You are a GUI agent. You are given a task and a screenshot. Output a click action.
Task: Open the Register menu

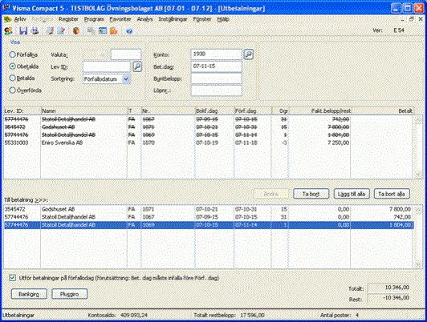coord(68,19)
